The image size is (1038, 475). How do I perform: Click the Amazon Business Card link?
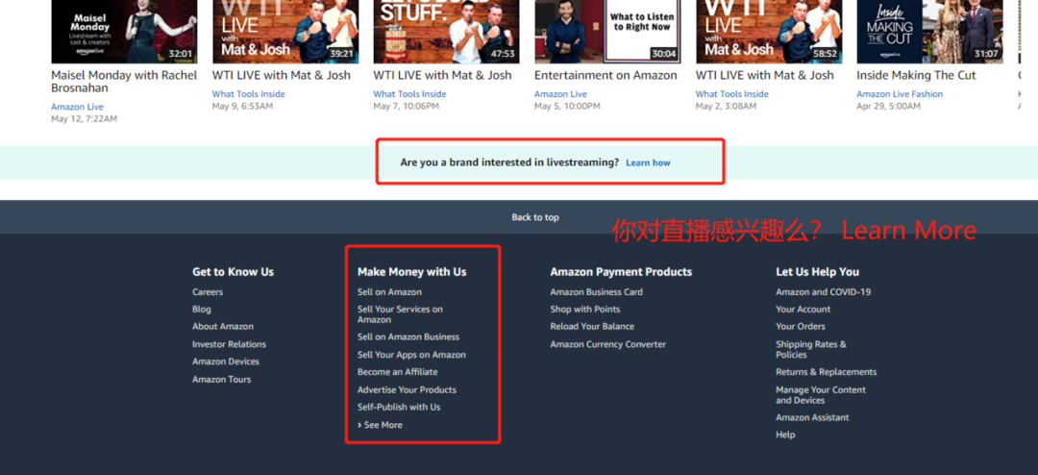(x=596, y=291)
